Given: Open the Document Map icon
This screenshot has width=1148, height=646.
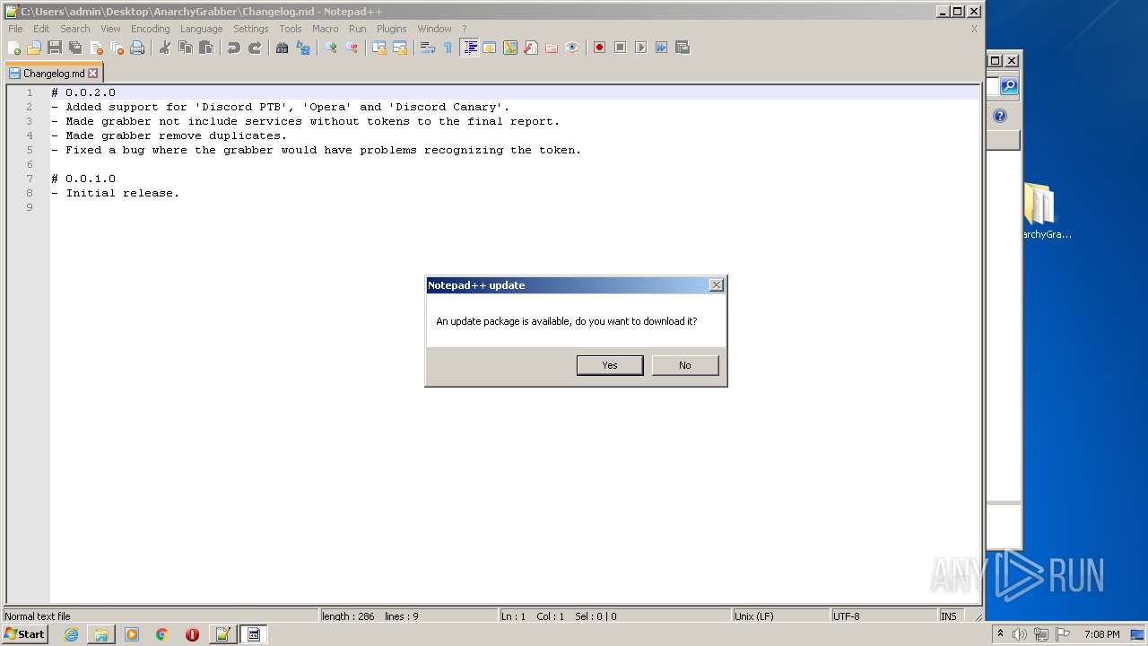Looking at the screenshot, I should pos(510,48).
